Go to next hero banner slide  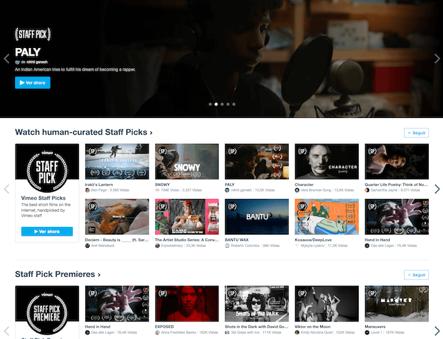(437, 59)
